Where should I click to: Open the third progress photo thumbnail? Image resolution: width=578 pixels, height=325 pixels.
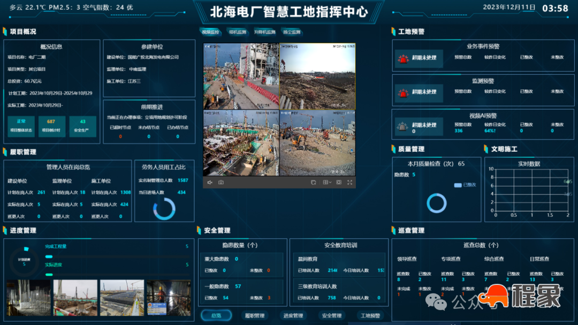122,297
